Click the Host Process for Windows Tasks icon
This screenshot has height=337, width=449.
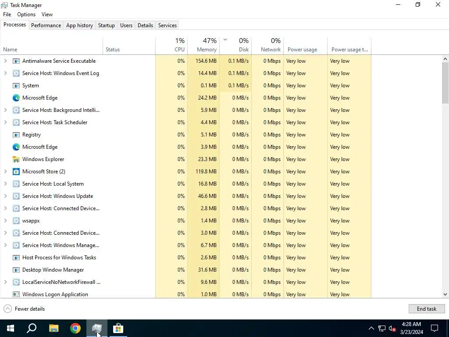pyautogui.click(x=16, y=258)
